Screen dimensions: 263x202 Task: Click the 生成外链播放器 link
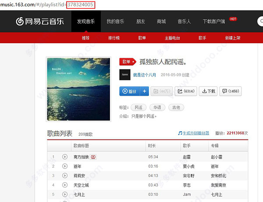pyautogui.click(x=196, y=133)
